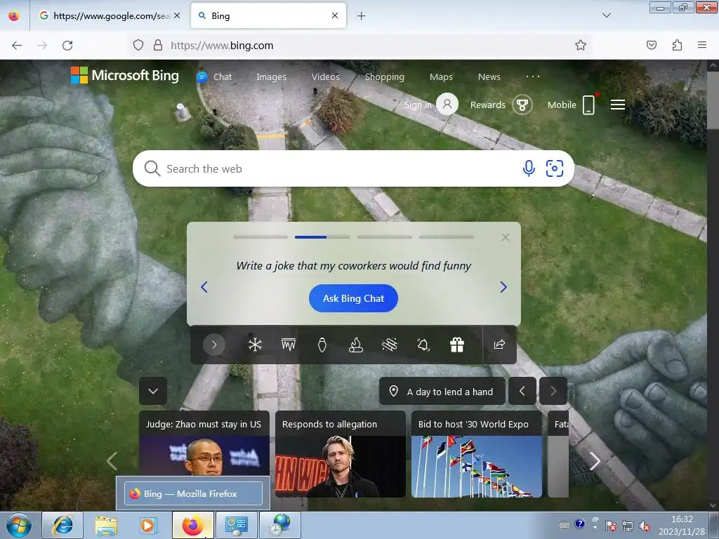
Task: Click the user avatar account icon
Action: 447,105
